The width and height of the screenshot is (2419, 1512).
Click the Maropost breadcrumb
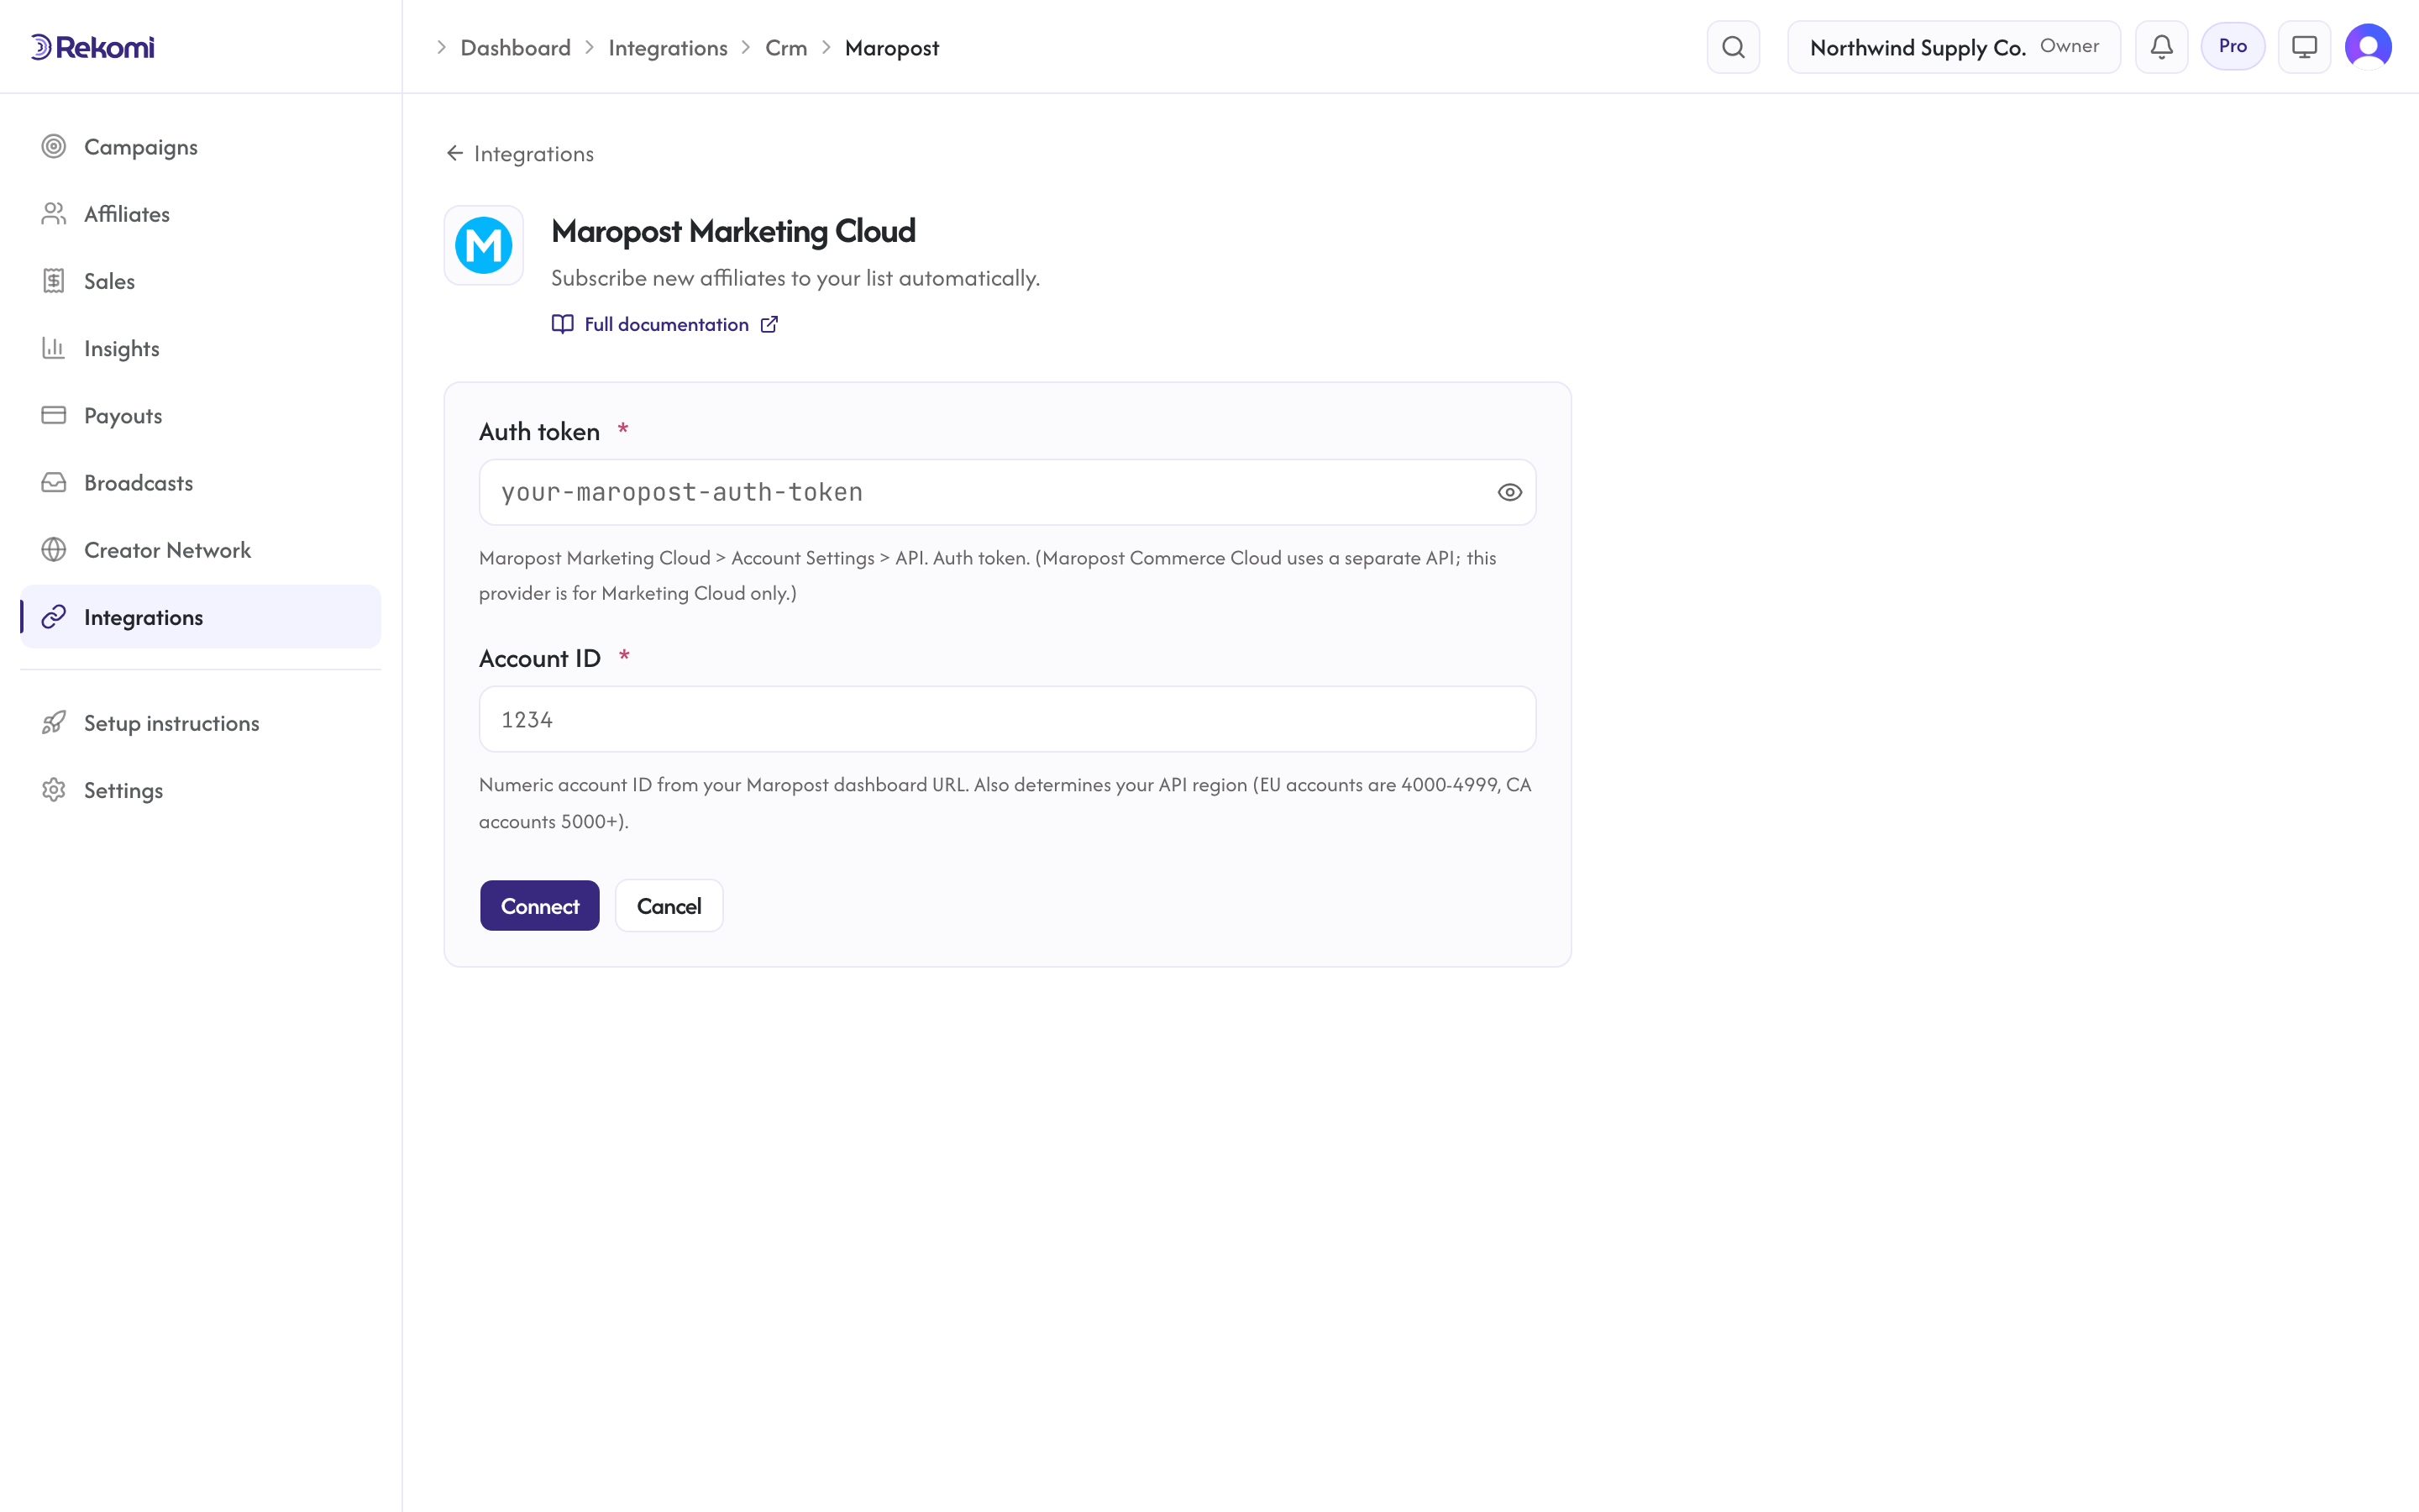[892, 47]
